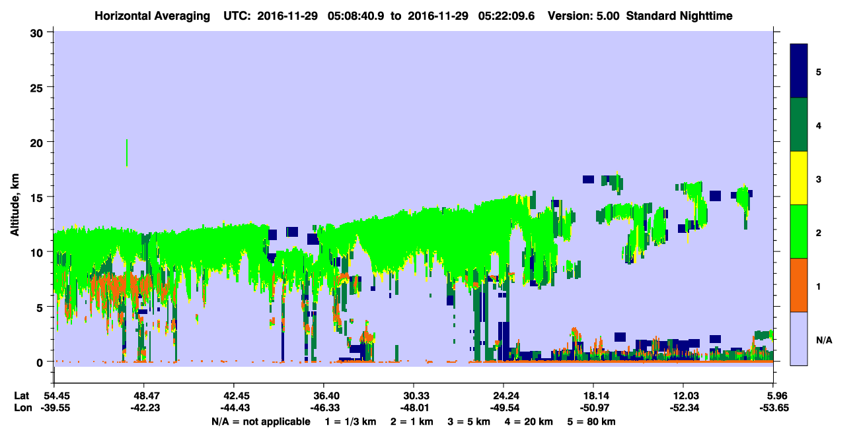Click latitude value 48.47
The height and width of the screenshot is (440, 859).
click(x=143, y=396)
